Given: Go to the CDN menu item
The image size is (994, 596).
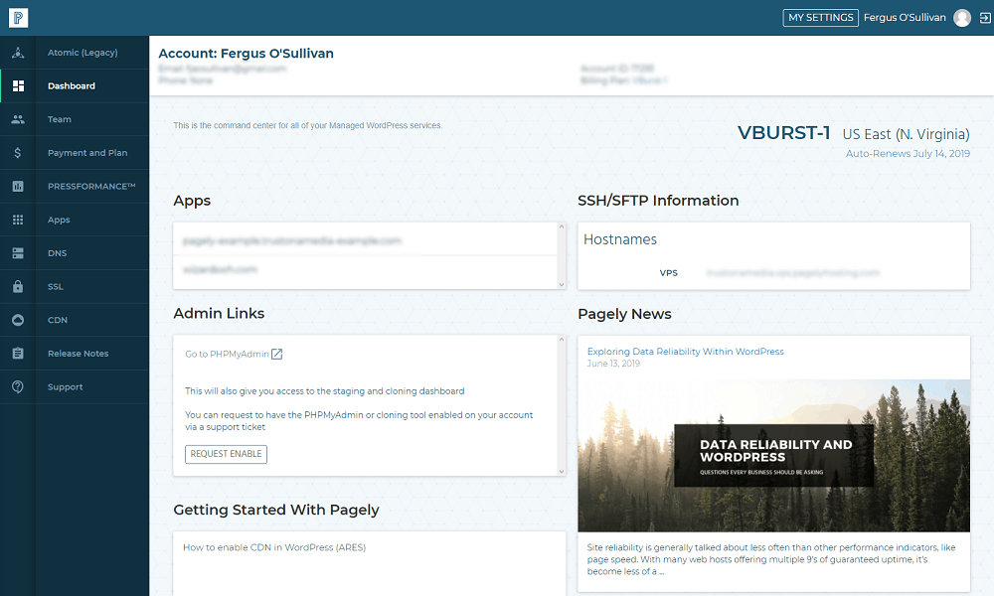Looking at the screenshot, I should [58, 320].
